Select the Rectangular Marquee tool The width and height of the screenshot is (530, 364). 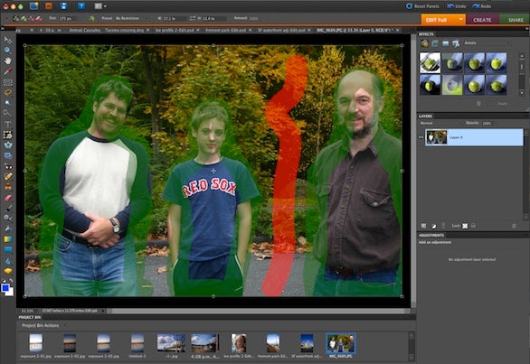(x=7, y=82)
